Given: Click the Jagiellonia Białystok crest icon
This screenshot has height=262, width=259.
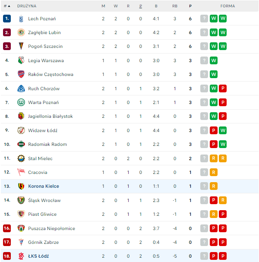Looking at the screenshot, I should coord(21,116).
